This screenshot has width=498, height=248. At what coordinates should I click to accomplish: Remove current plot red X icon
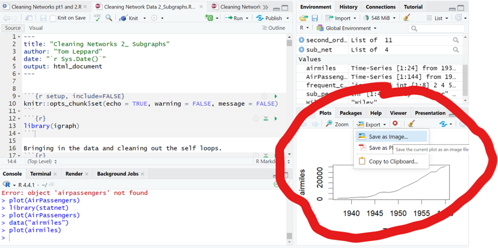pos(395,124)
